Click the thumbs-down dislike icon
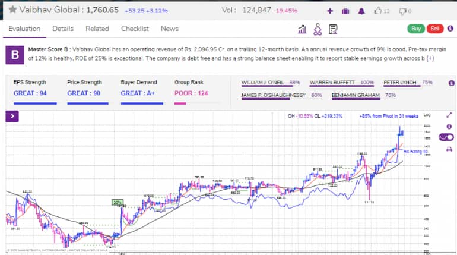Image resolution: width=457 pixels, height=255 pixels. pos(402,11)
